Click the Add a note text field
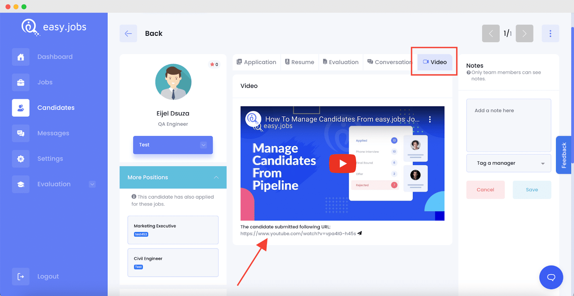The height and width of the screenshot is (296, 574). pos(509,125)
